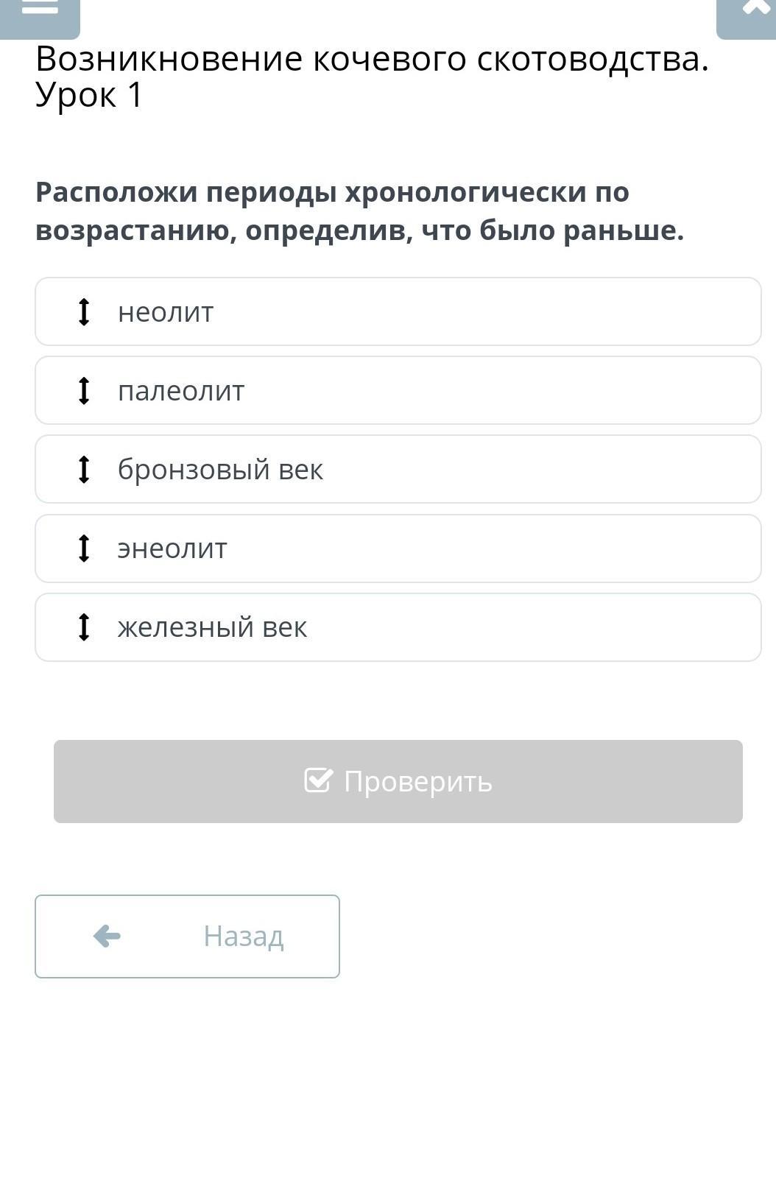The width and height of the screenshot is (776, 1203).
Task: Select the неолит answer label
Action: click(x=166, y=312)
